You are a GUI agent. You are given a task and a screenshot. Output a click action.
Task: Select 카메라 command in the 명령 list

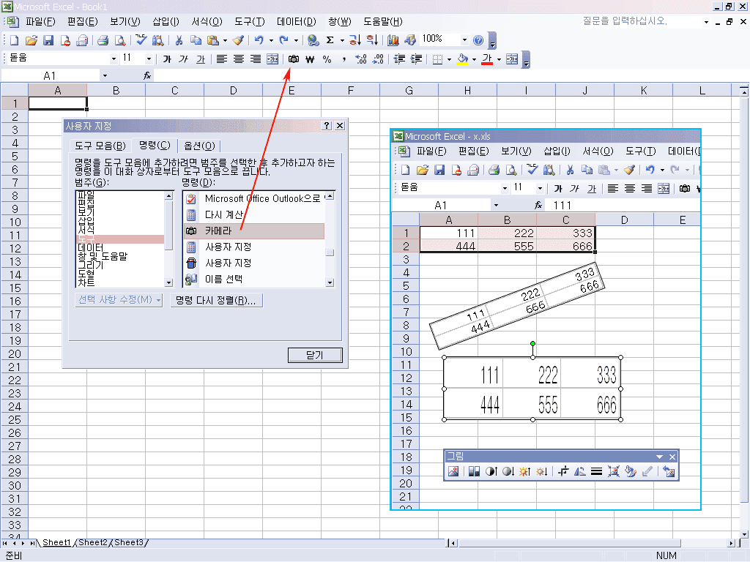pyautogui.click(x=254, y=231)
